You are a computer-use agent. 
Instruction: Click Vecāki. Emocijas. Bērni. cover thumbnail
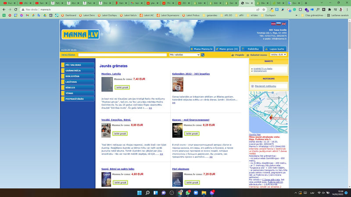click(x=106, y=130)
